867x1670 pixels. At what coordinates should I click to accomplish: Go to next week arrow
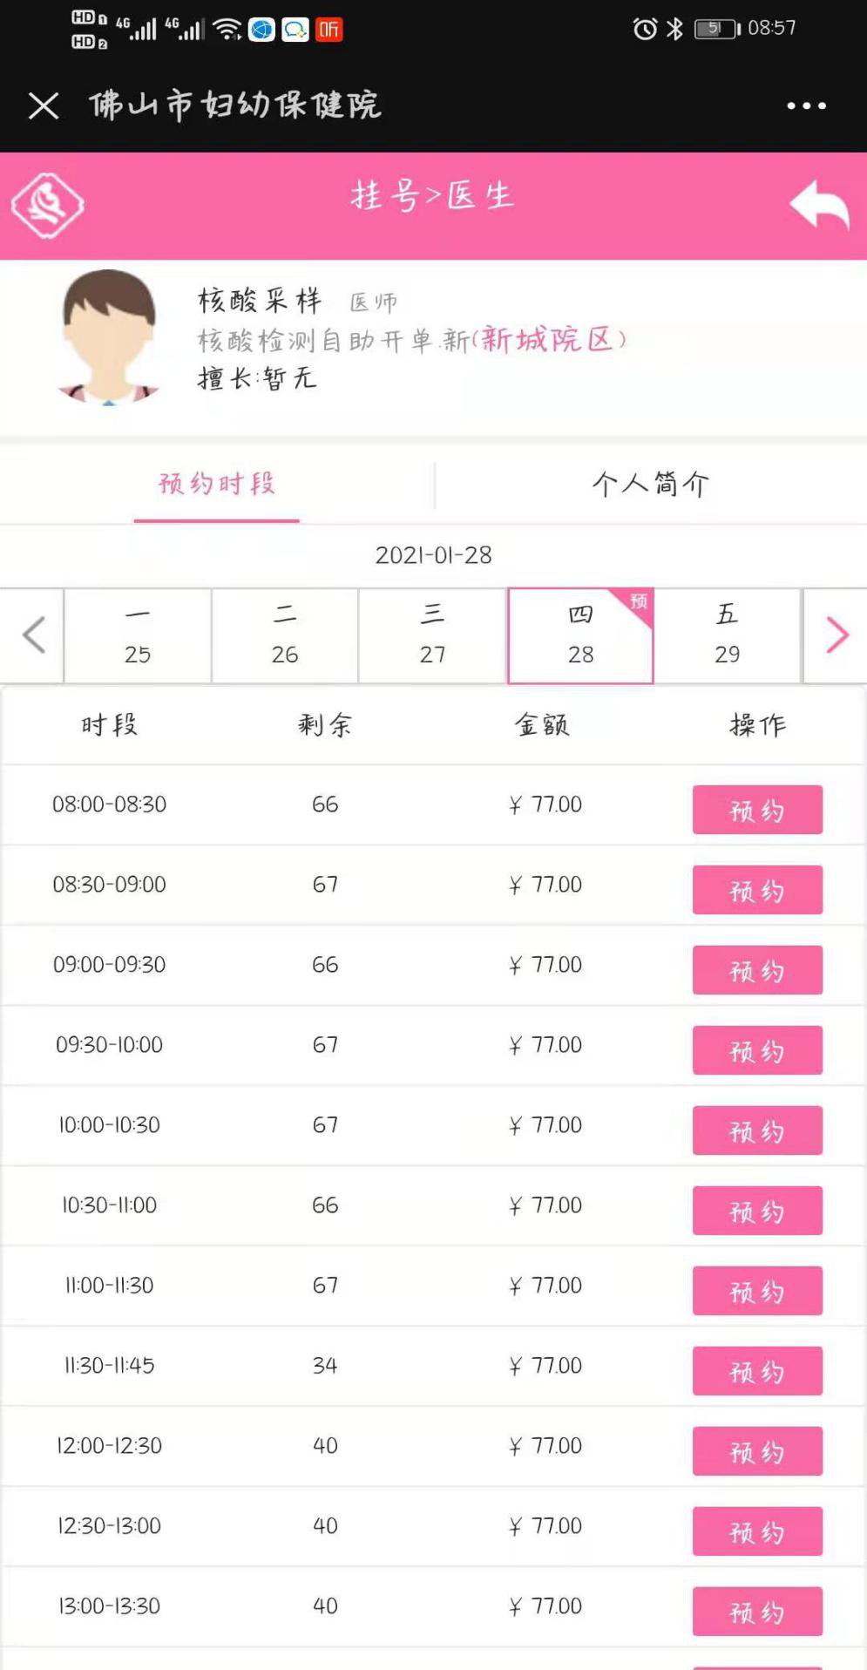point(836,635)
